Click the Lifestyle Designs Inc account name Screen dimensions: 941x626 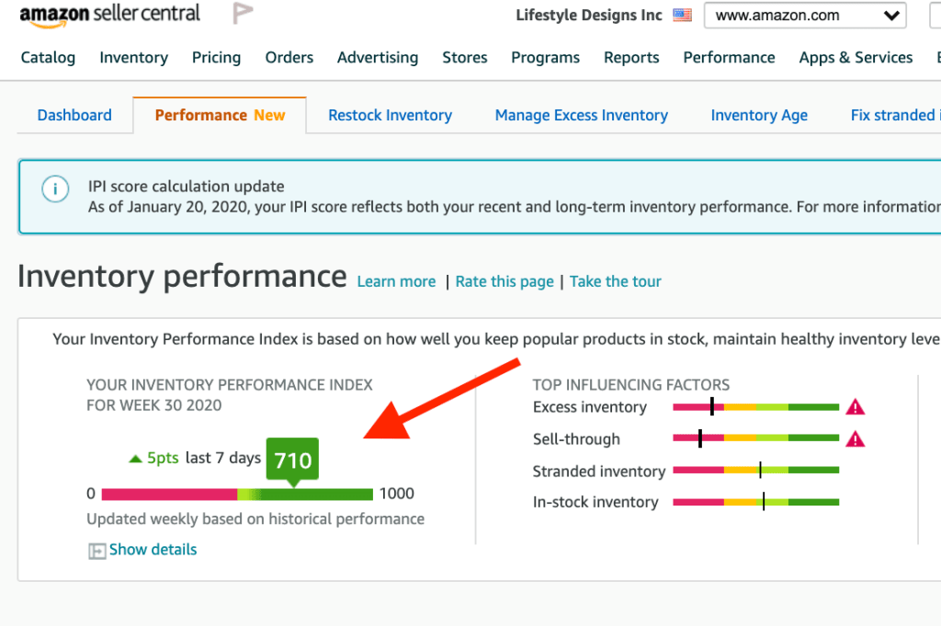pyautogui.click(x=589, y=16)
